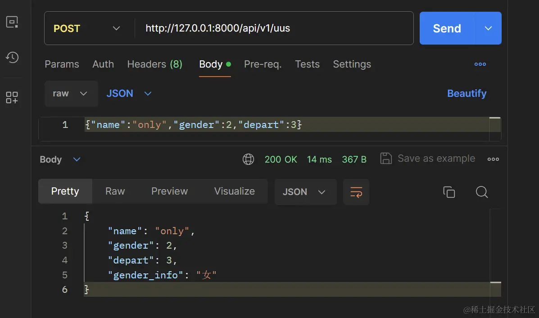Viewport: 539px width, 318px height.
Task: Search the response body icon
Action: click(x=482, y=192)
